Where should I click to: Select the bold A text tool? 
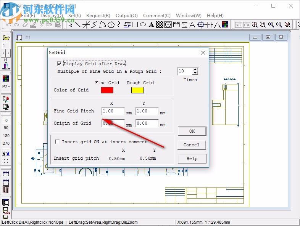click(x=152, y=24)
